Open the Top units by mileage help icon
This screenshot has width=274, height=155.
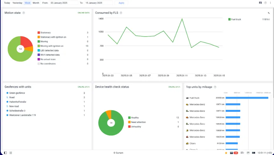[x=215, y=87]
